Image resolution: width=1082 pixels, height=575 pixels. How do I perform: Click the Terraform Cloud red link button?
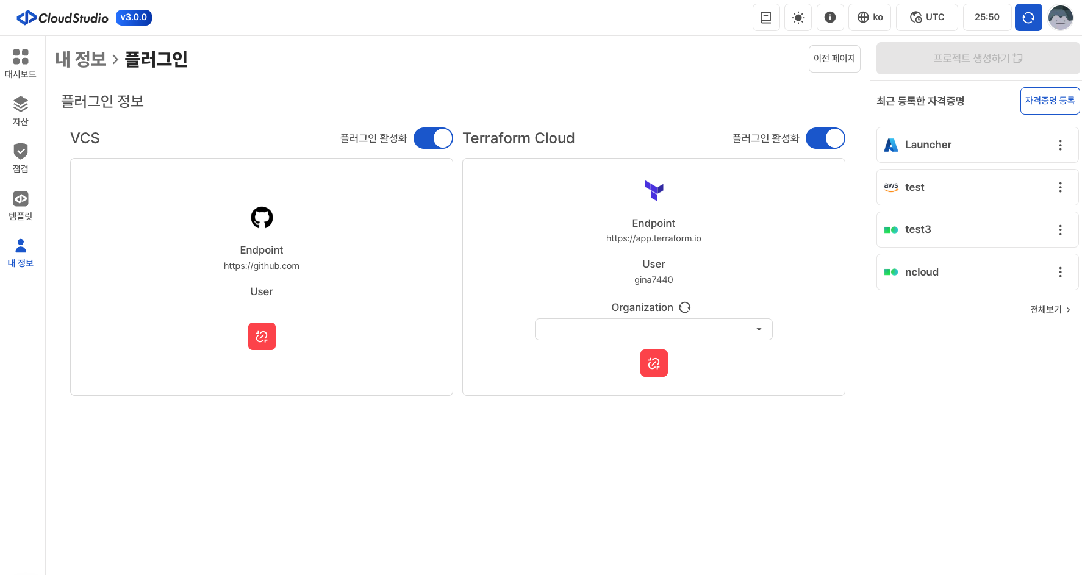654,363
